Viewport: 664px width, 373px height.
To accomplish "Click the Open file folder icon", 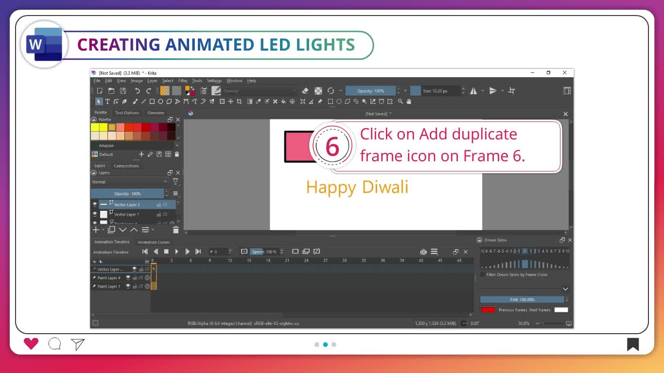I will (111, 91).
